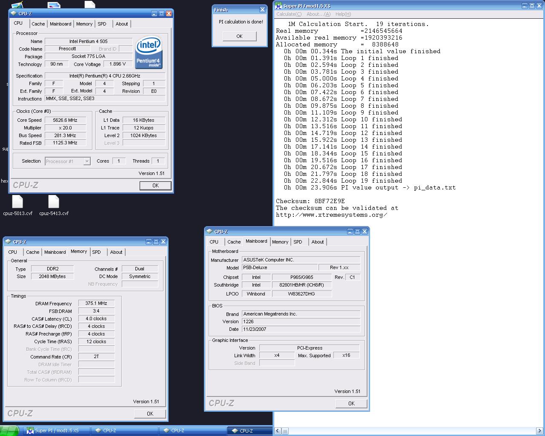Minimize the Super PI window
Screen dimensions: 545x436
(525, 6)
